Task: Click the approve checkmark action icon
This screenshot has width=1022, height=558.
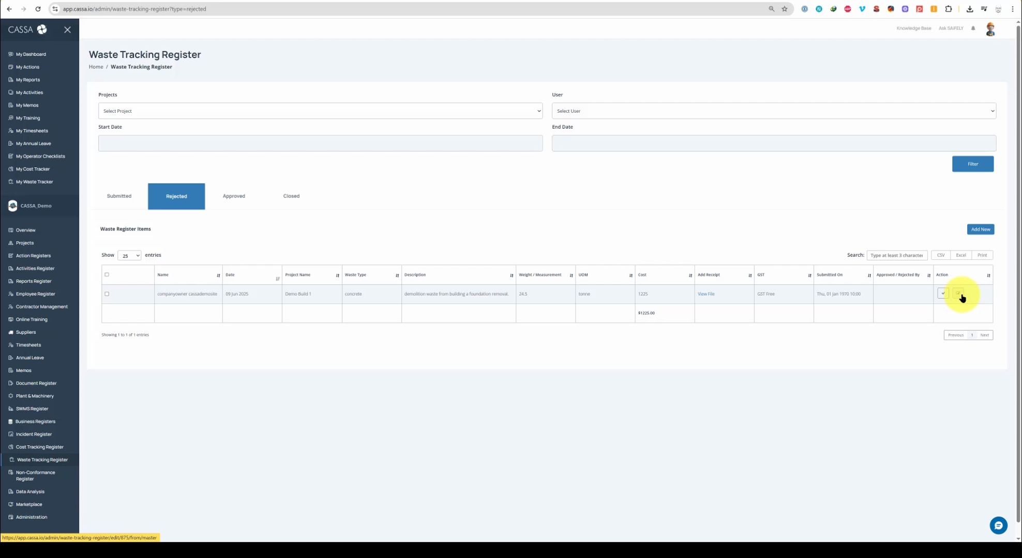Action: [943, 293]
